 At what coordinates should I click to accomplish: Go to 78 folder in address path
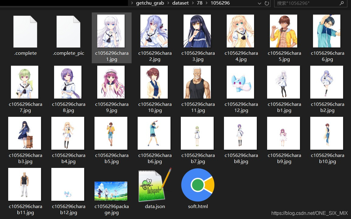[x=200, y=3]
